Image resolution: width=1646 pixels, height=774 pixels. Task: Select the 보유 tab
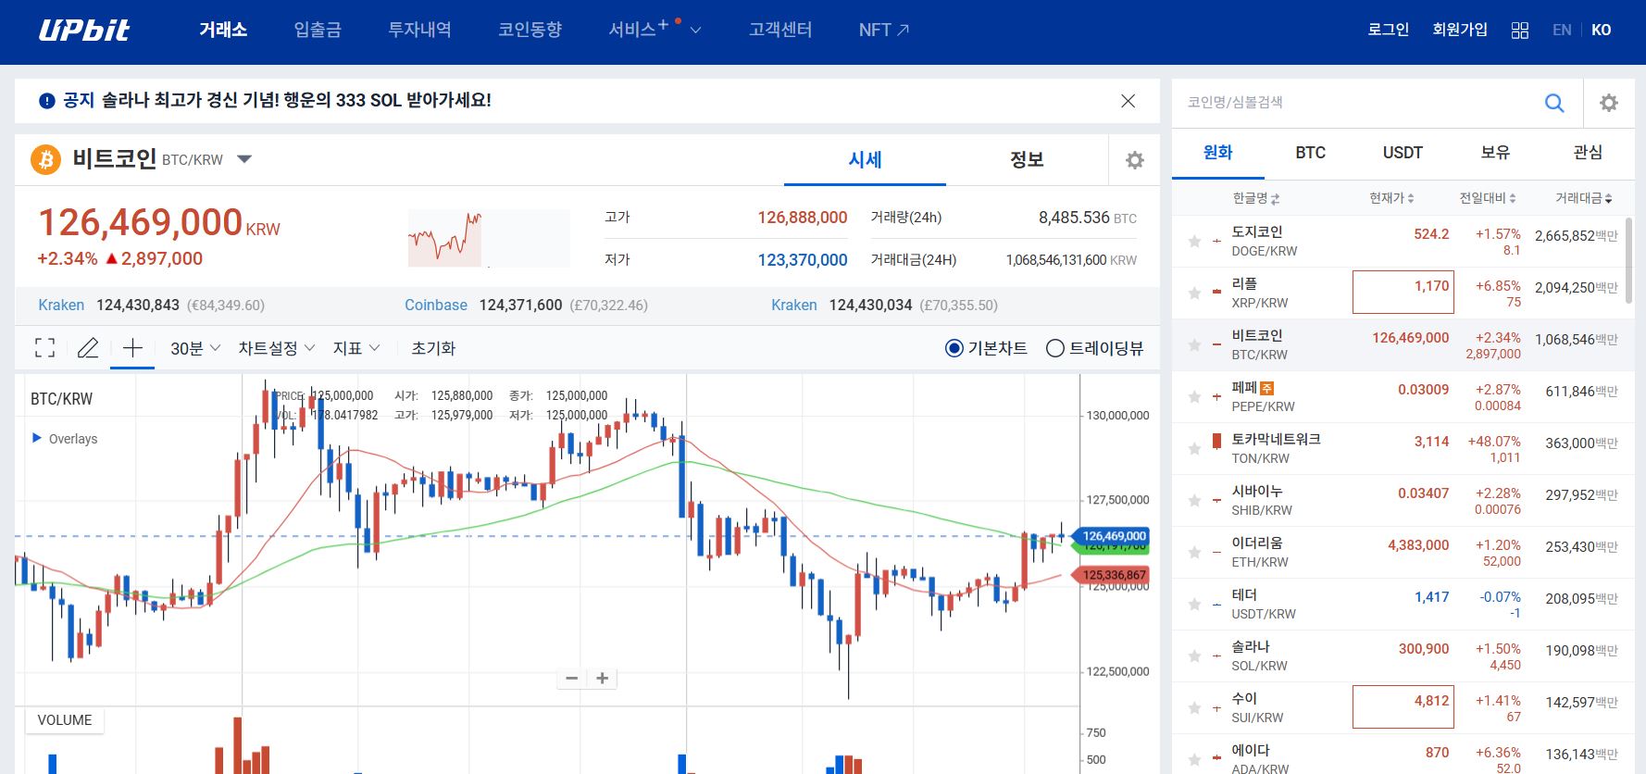(1495, 153)
